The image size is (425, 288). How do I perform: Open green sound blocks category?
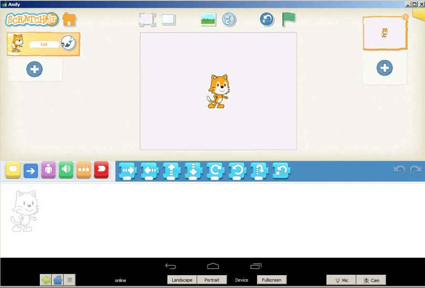(x=66, y=170)
